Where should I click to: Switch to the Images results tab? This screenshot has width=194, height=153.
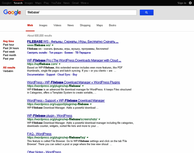point(43,25)
